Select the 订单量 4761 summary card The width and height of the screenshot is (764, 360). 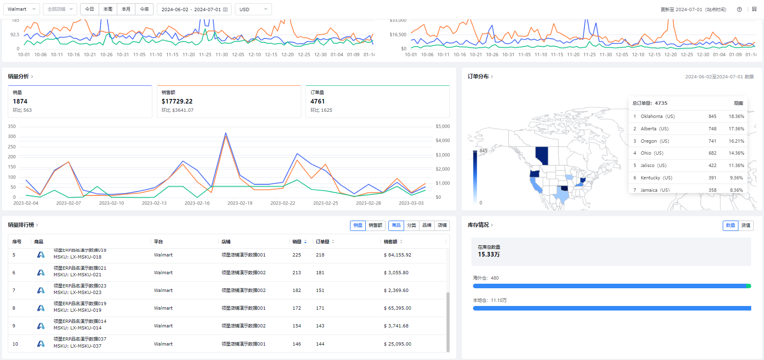(378, 101)
